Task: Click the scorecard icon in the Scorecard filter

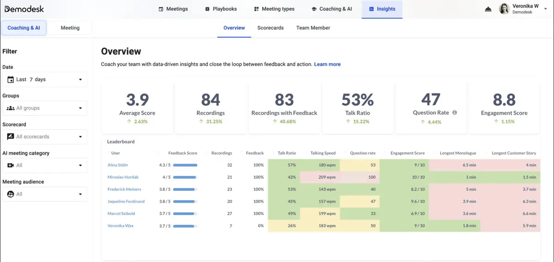Action: pos(11,137)
